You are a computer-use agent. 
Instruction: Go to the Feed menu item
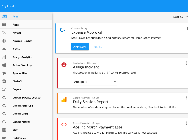pyautogui.click(x=26, y=17)
